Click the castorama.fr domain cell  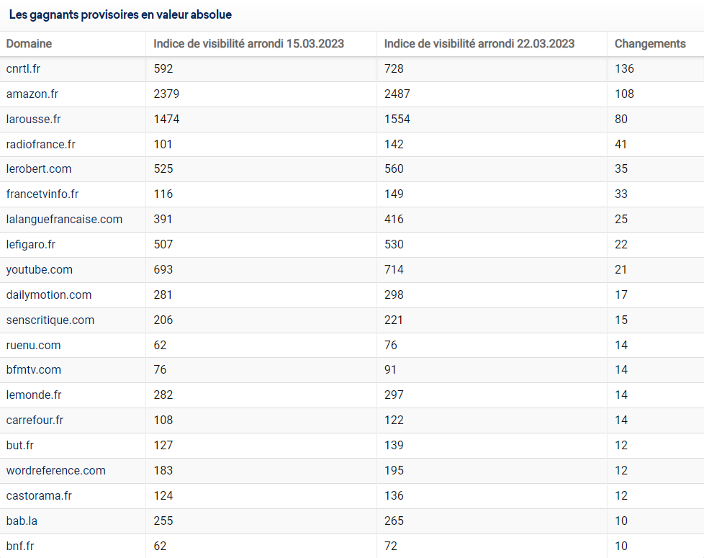pyautogui.click(x=39, y=496)
